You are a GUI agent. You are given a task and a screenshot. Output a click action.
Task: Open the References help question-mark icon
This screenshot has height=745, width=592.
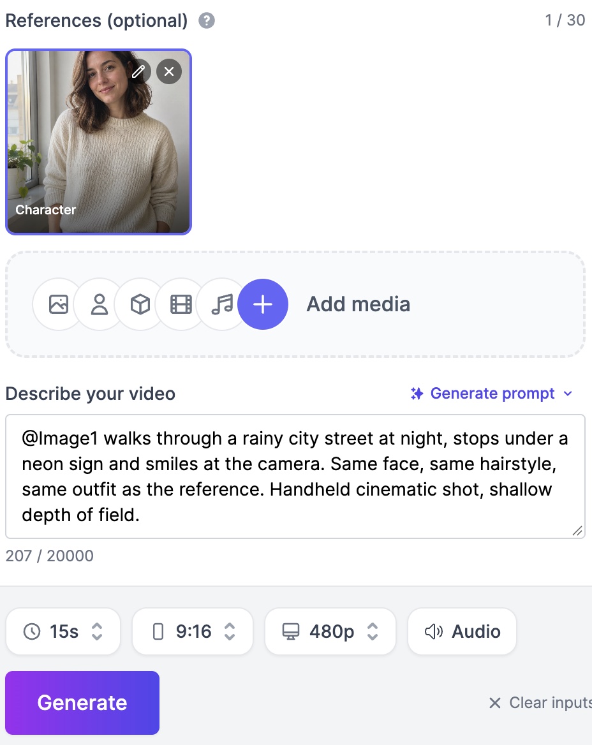click(x=206, y=21)
